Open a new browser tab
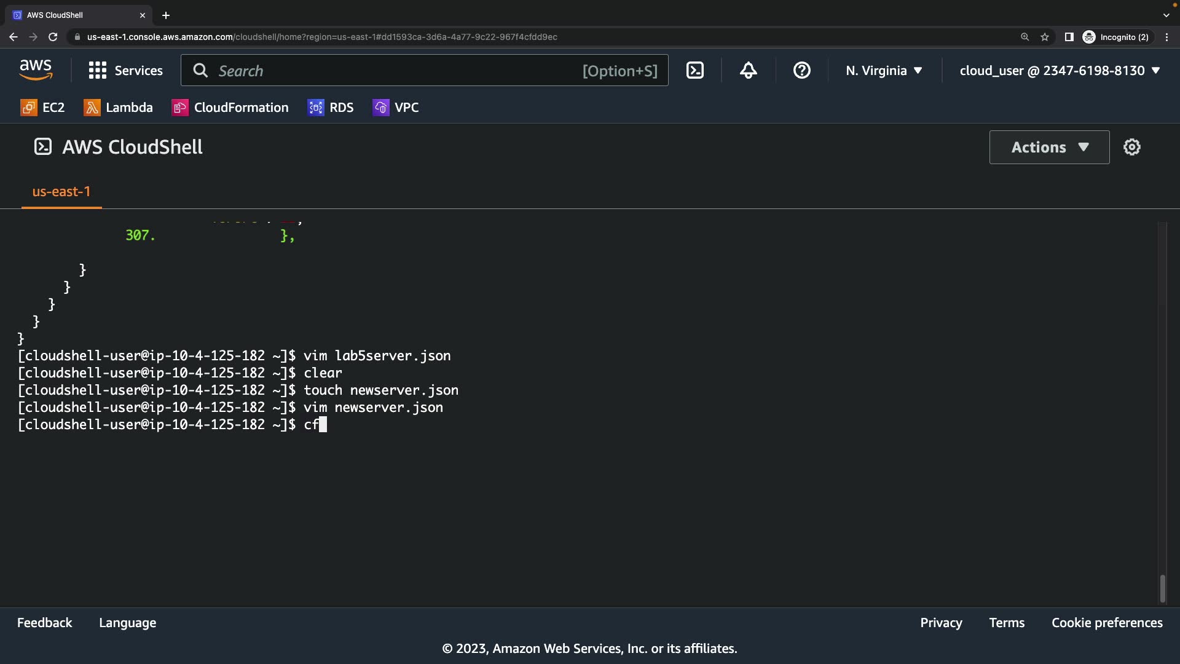 click(166, 15)
